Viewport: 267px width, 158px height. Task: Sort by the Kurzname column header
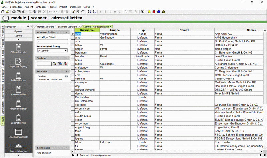[x=87, y=30]
